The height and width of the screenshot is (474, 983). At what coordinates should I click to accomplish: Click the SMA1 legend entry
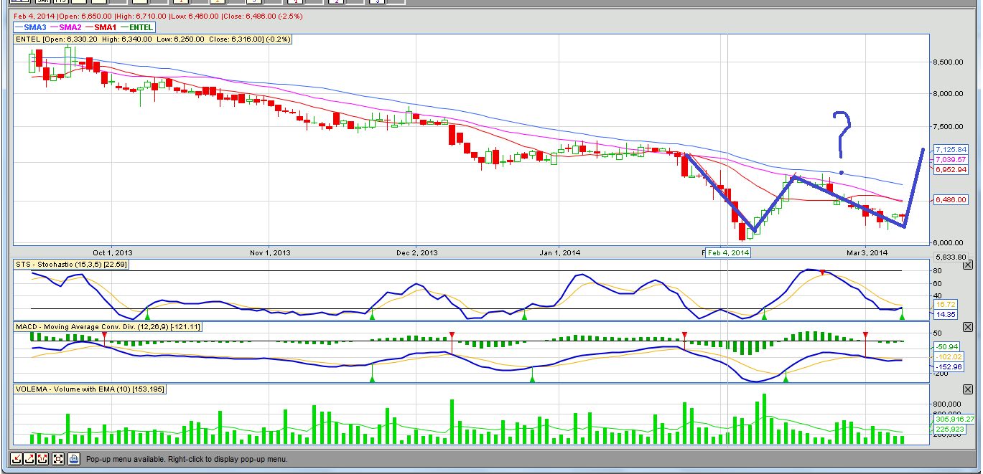106,27
